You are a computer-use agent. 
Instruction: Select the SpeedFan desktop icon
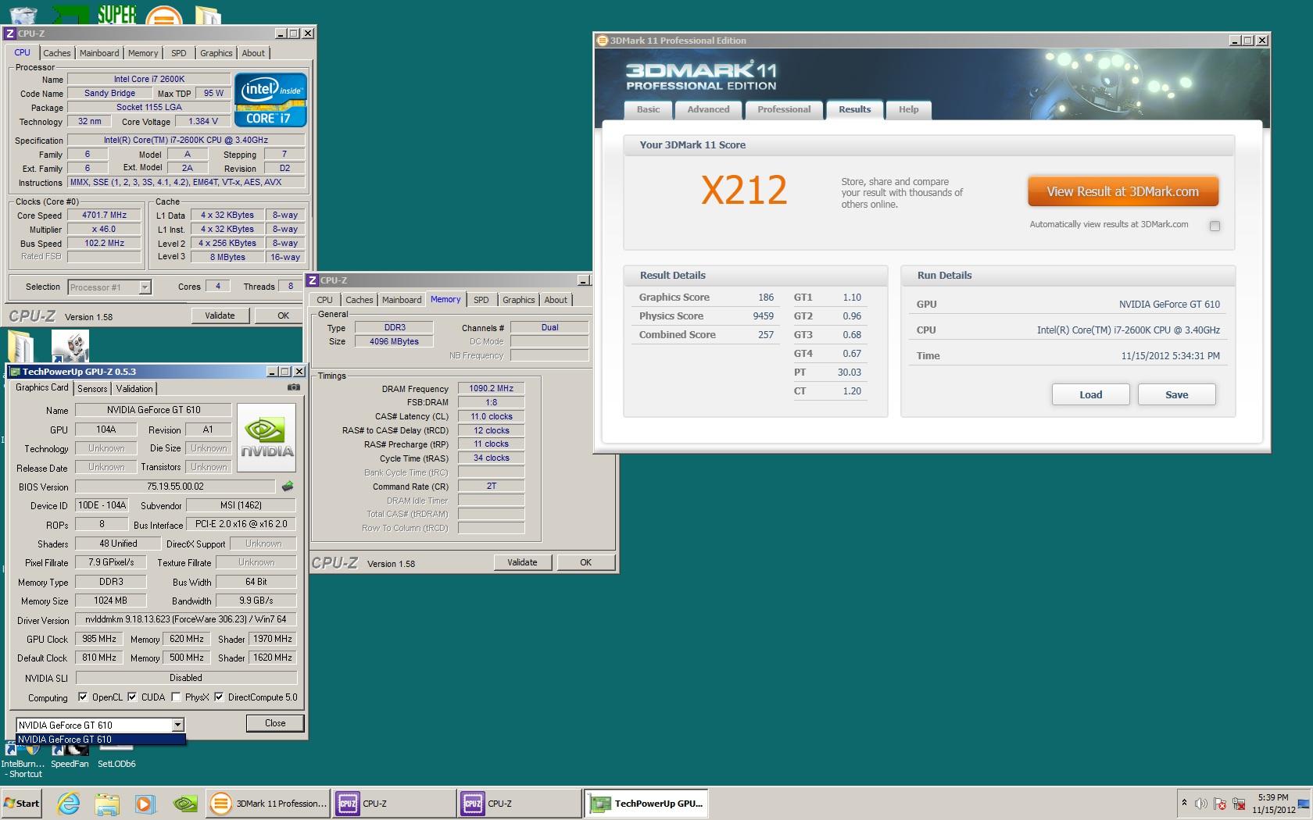70,756
